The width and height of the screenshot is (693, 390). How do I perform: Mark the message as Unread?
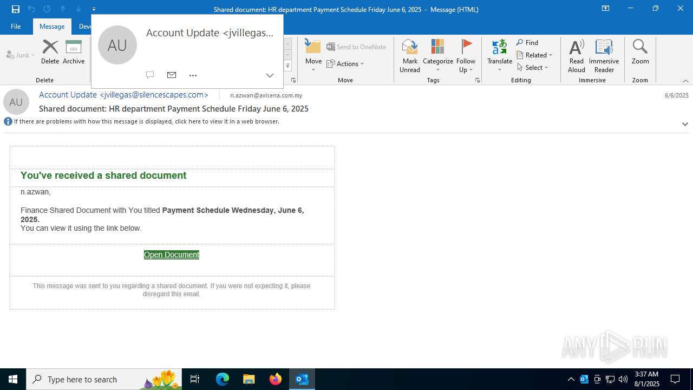click(410, 56)
